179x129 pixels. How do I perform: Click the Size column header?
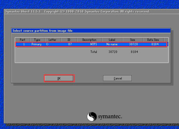point(132,40)
